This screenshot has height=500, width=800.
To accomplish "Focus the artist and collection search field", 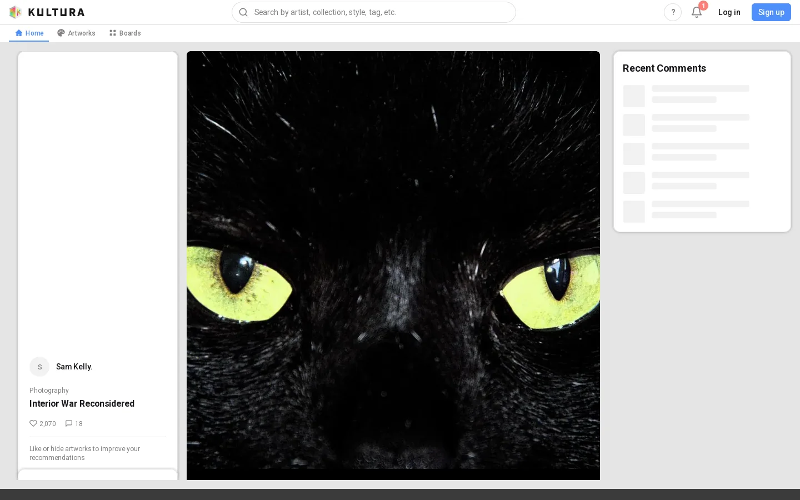I will tap(374, 12).
